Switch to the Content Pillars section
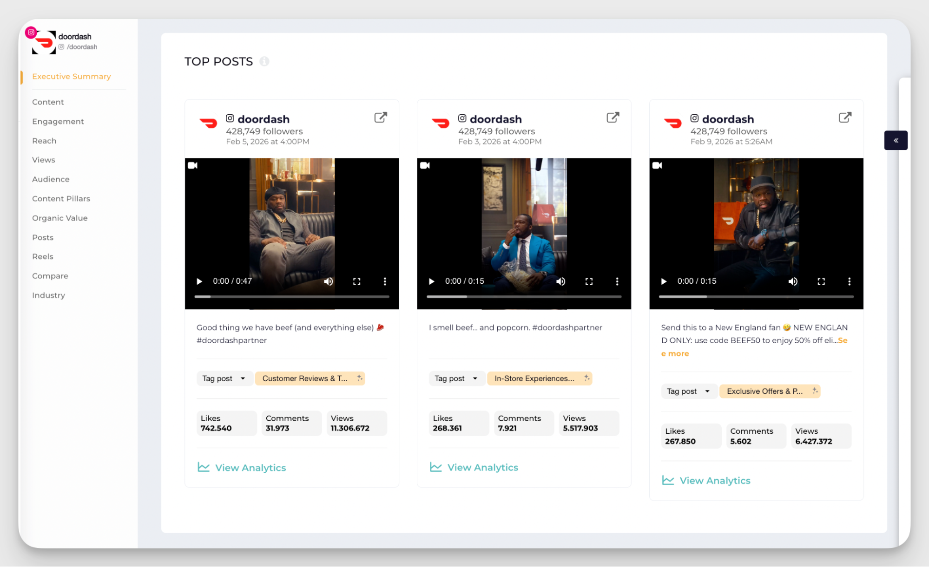The width and height of the screenshot is (929, 567). [x=61, y=198]
